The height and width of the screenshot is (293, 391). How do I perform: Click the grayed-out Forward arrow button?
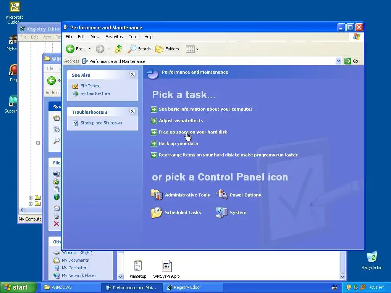100,49
